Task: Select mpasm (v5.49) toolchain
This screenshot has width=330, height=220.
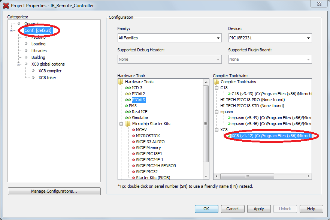Action: [272, 118]
